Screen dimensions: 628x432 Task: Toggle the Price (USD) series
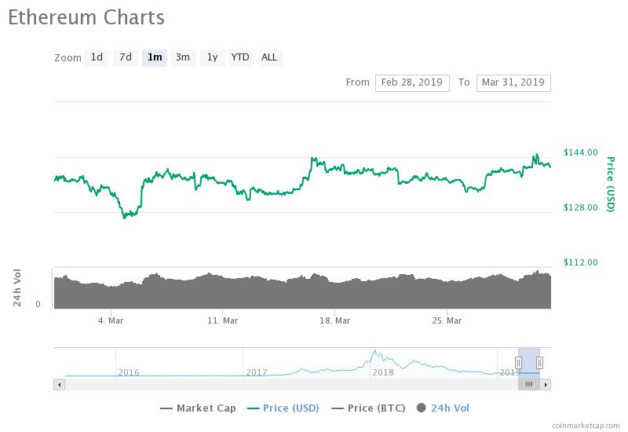pyautogui.click(x=283, y=408)
